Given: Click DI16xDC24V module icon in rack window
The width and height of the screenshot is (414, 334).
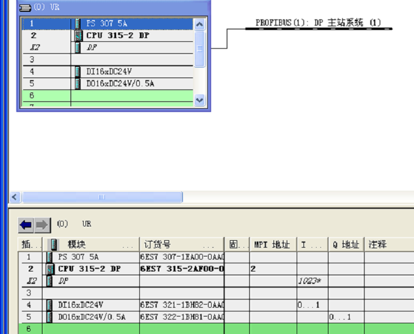Looking at the screenshot, I should (x=77, y=72).
